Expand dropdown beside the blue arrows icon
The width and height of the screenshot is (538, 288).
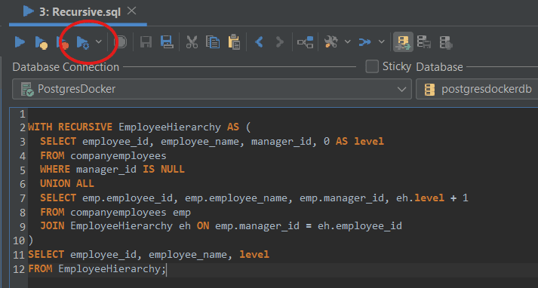click(x=382, y=41)
